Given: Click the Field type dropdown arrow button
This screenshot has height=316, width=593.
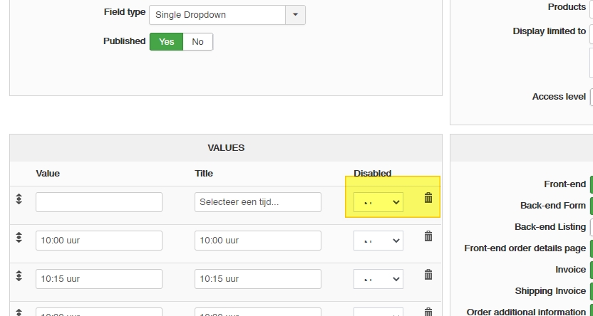Looking at the screenshot, I should pyautogui.click(x=296, y=14).
